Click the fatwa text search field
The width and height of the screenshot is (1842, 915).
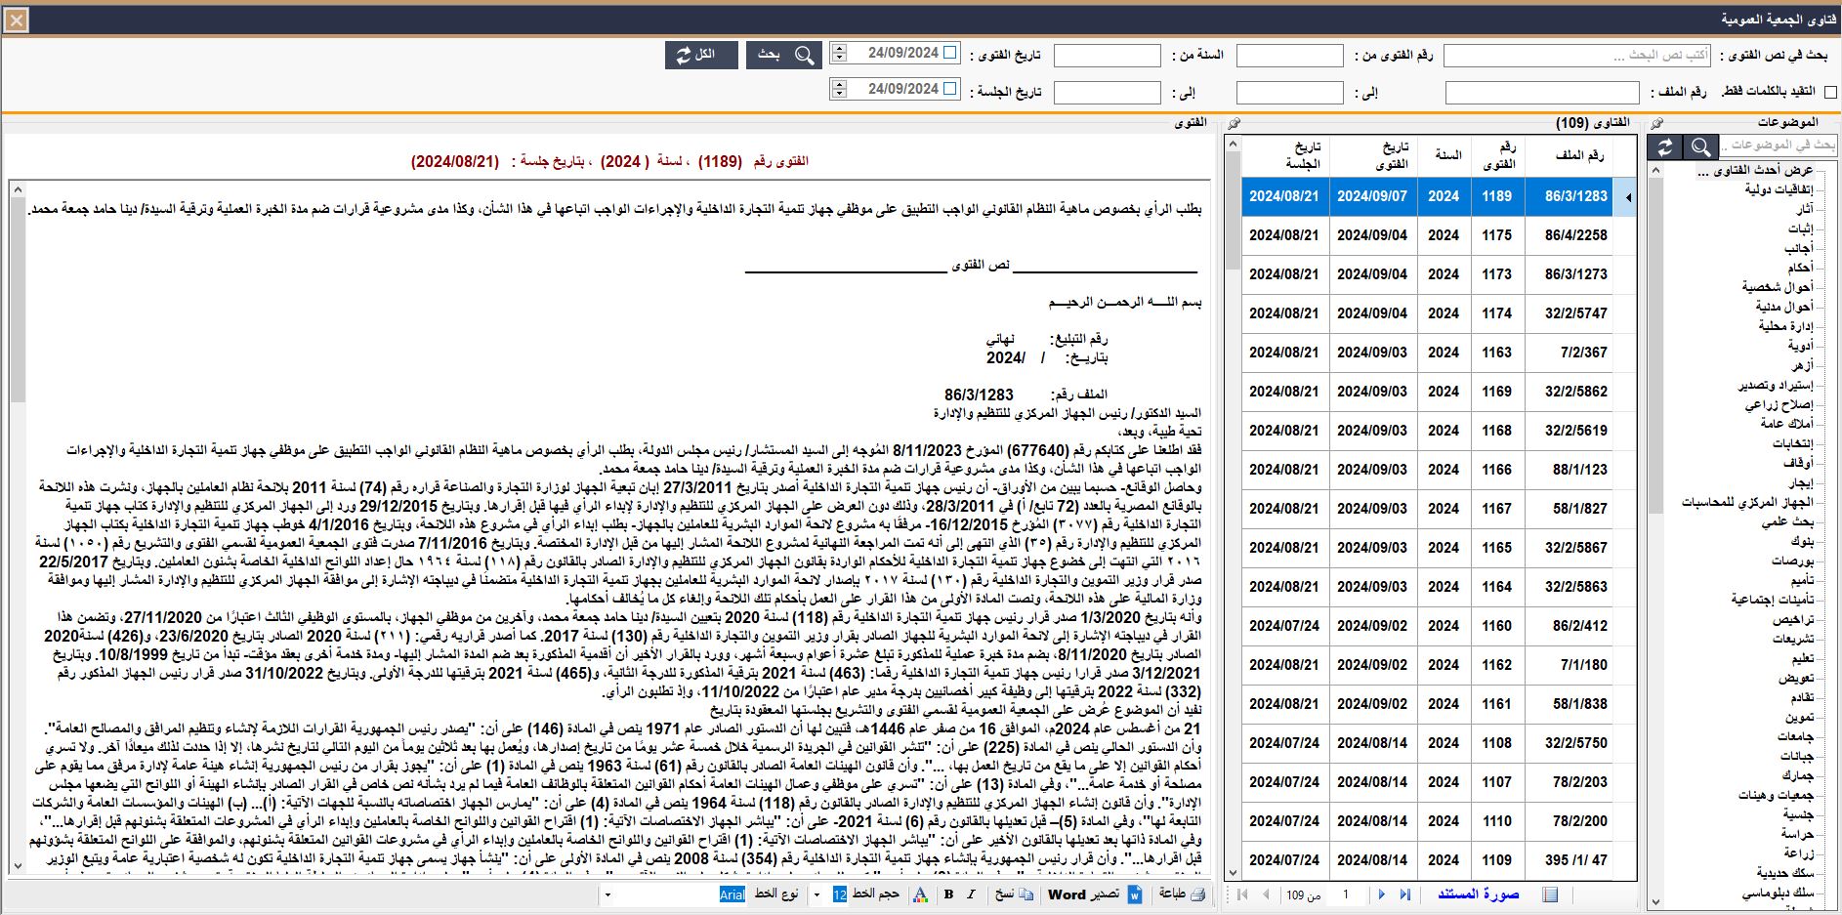pyautogui.click(x=1577, y=55)
